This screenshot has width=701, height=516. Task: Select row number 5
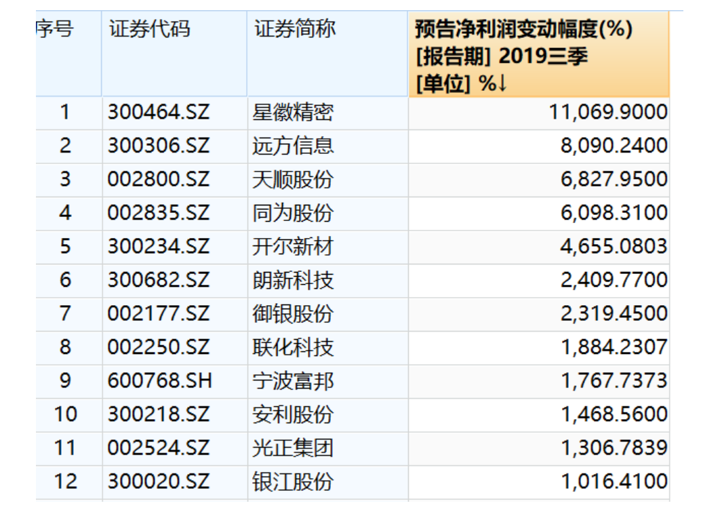pyautogui.click(x=65, y=246)
